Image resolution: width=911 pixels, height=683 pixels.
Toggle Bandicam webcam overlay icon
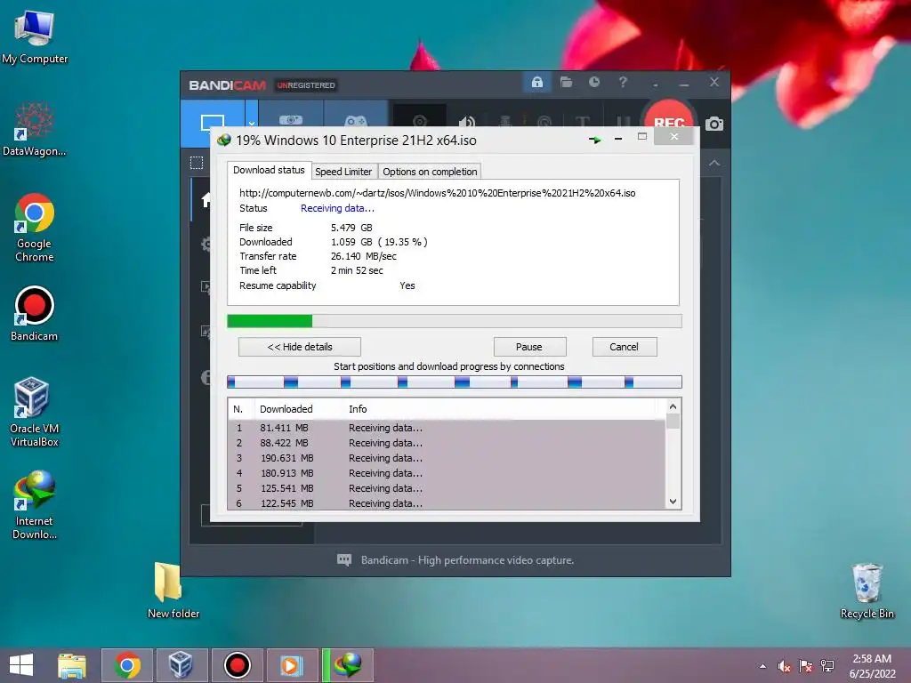point(420,119)
